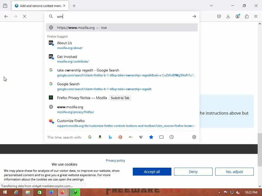The image size is (262, 196).
Task: Select the Add and remove context menu tab
Action: [40, 6]
